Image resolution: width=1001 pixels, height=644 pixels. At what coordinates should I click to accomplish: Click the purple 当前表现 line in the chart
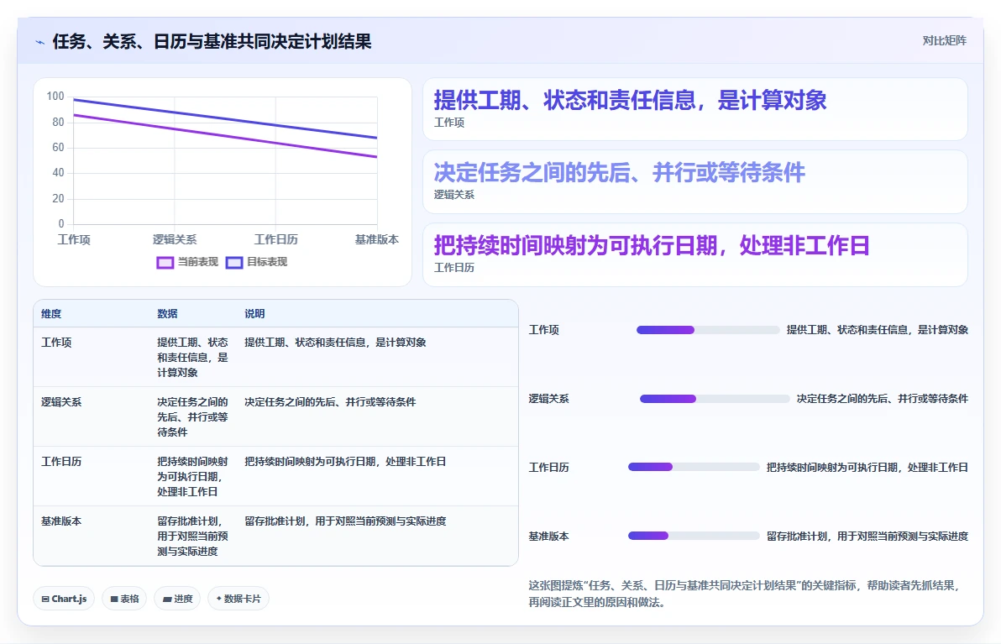pyautogui.click(x=225, y=136)
